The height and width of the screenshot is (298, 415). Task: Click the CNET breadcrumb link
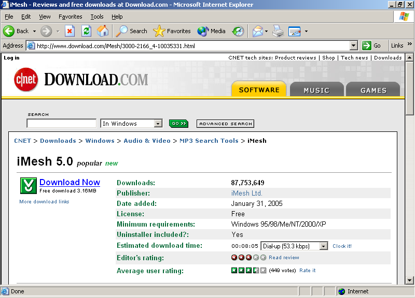22,141
